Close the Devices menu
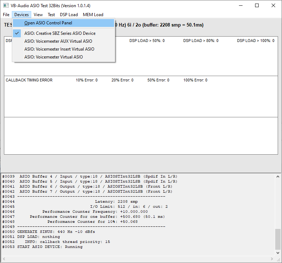This screenshot has width=282, height=263. 22,15
